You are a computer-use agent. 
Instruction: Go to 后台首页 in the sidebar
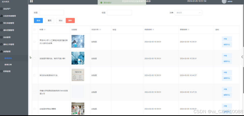6,2
